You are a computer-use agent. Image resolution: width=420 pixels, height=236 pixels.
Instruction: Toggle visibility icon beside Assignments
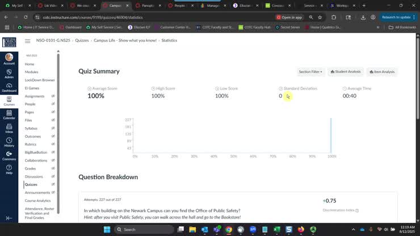(x=53, y=96)
